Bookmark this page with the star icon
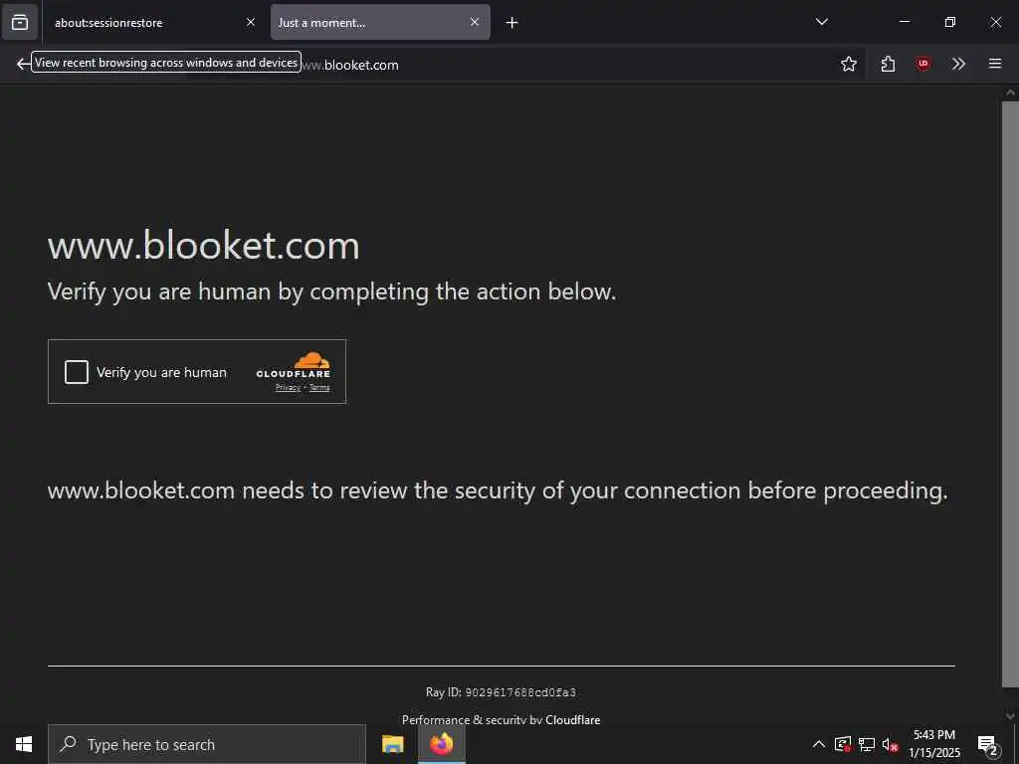1019x764 pixels. point(849,64)
